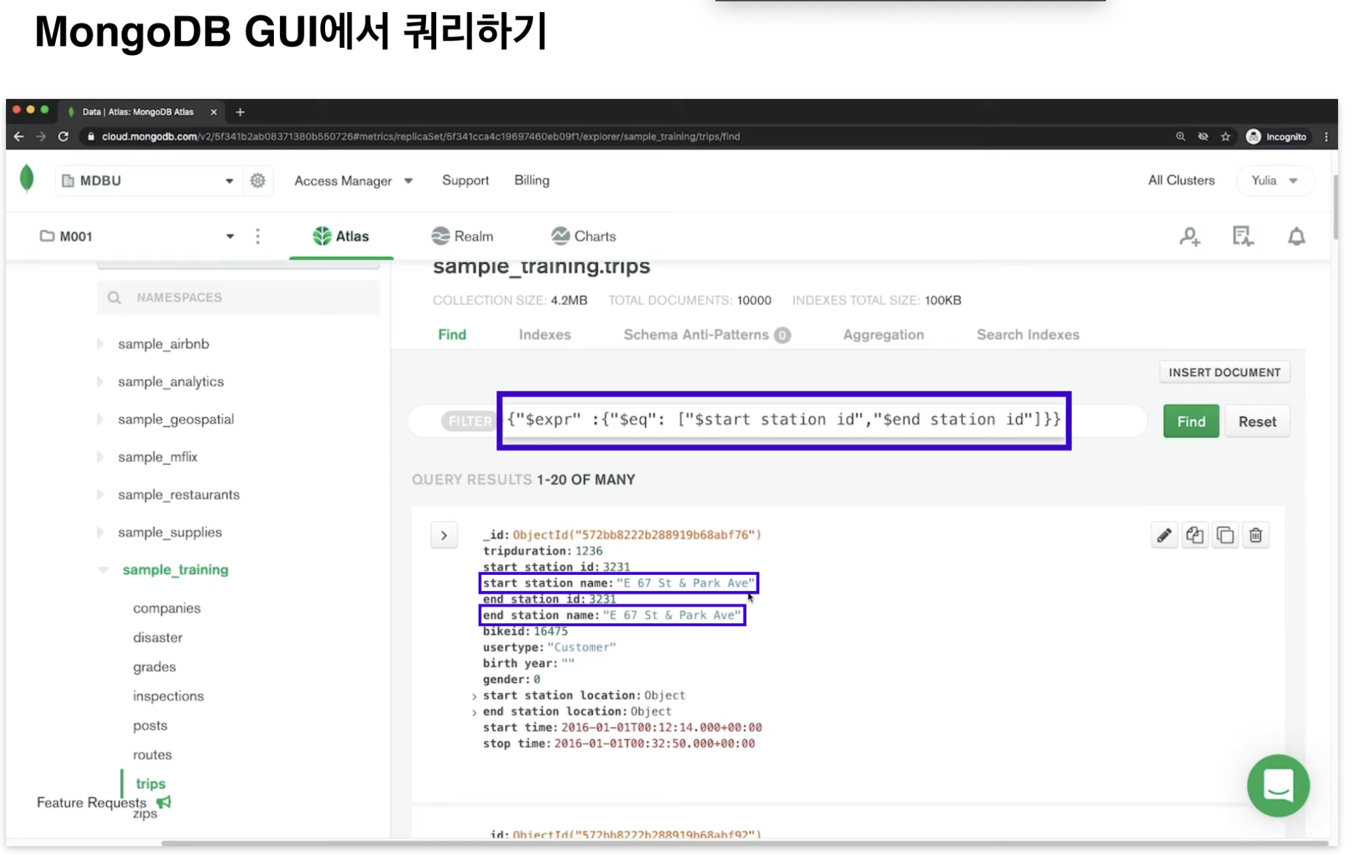The height and width of the screenshot is (856, 1354).
Task: Open project options vertical dots menu
Action: point(258,237)
